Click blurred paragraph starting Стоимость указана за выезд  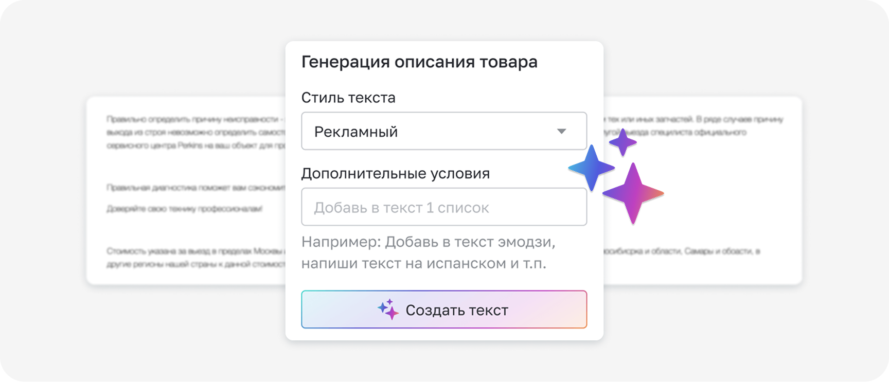coord(196,258)
